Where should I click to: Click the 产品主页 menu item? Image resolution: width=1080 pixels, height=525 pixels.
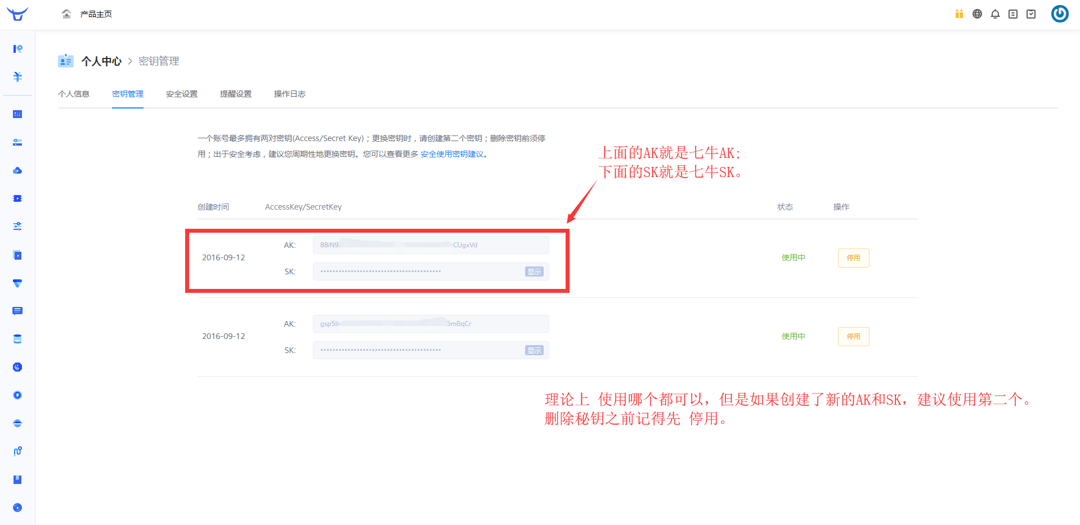96,14
